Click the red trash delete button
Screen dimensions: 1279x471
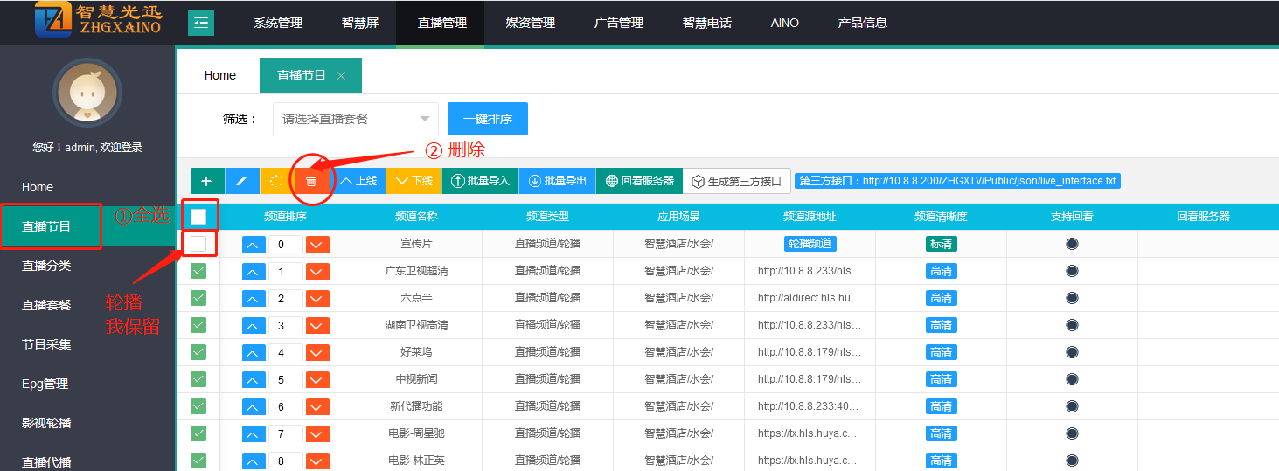(311, 181)
